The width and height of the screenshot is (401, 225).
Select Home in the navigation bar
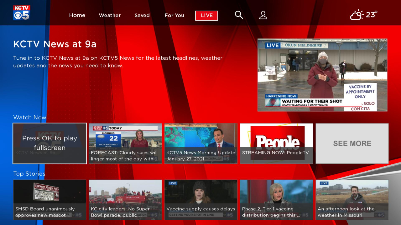point(77,15)
